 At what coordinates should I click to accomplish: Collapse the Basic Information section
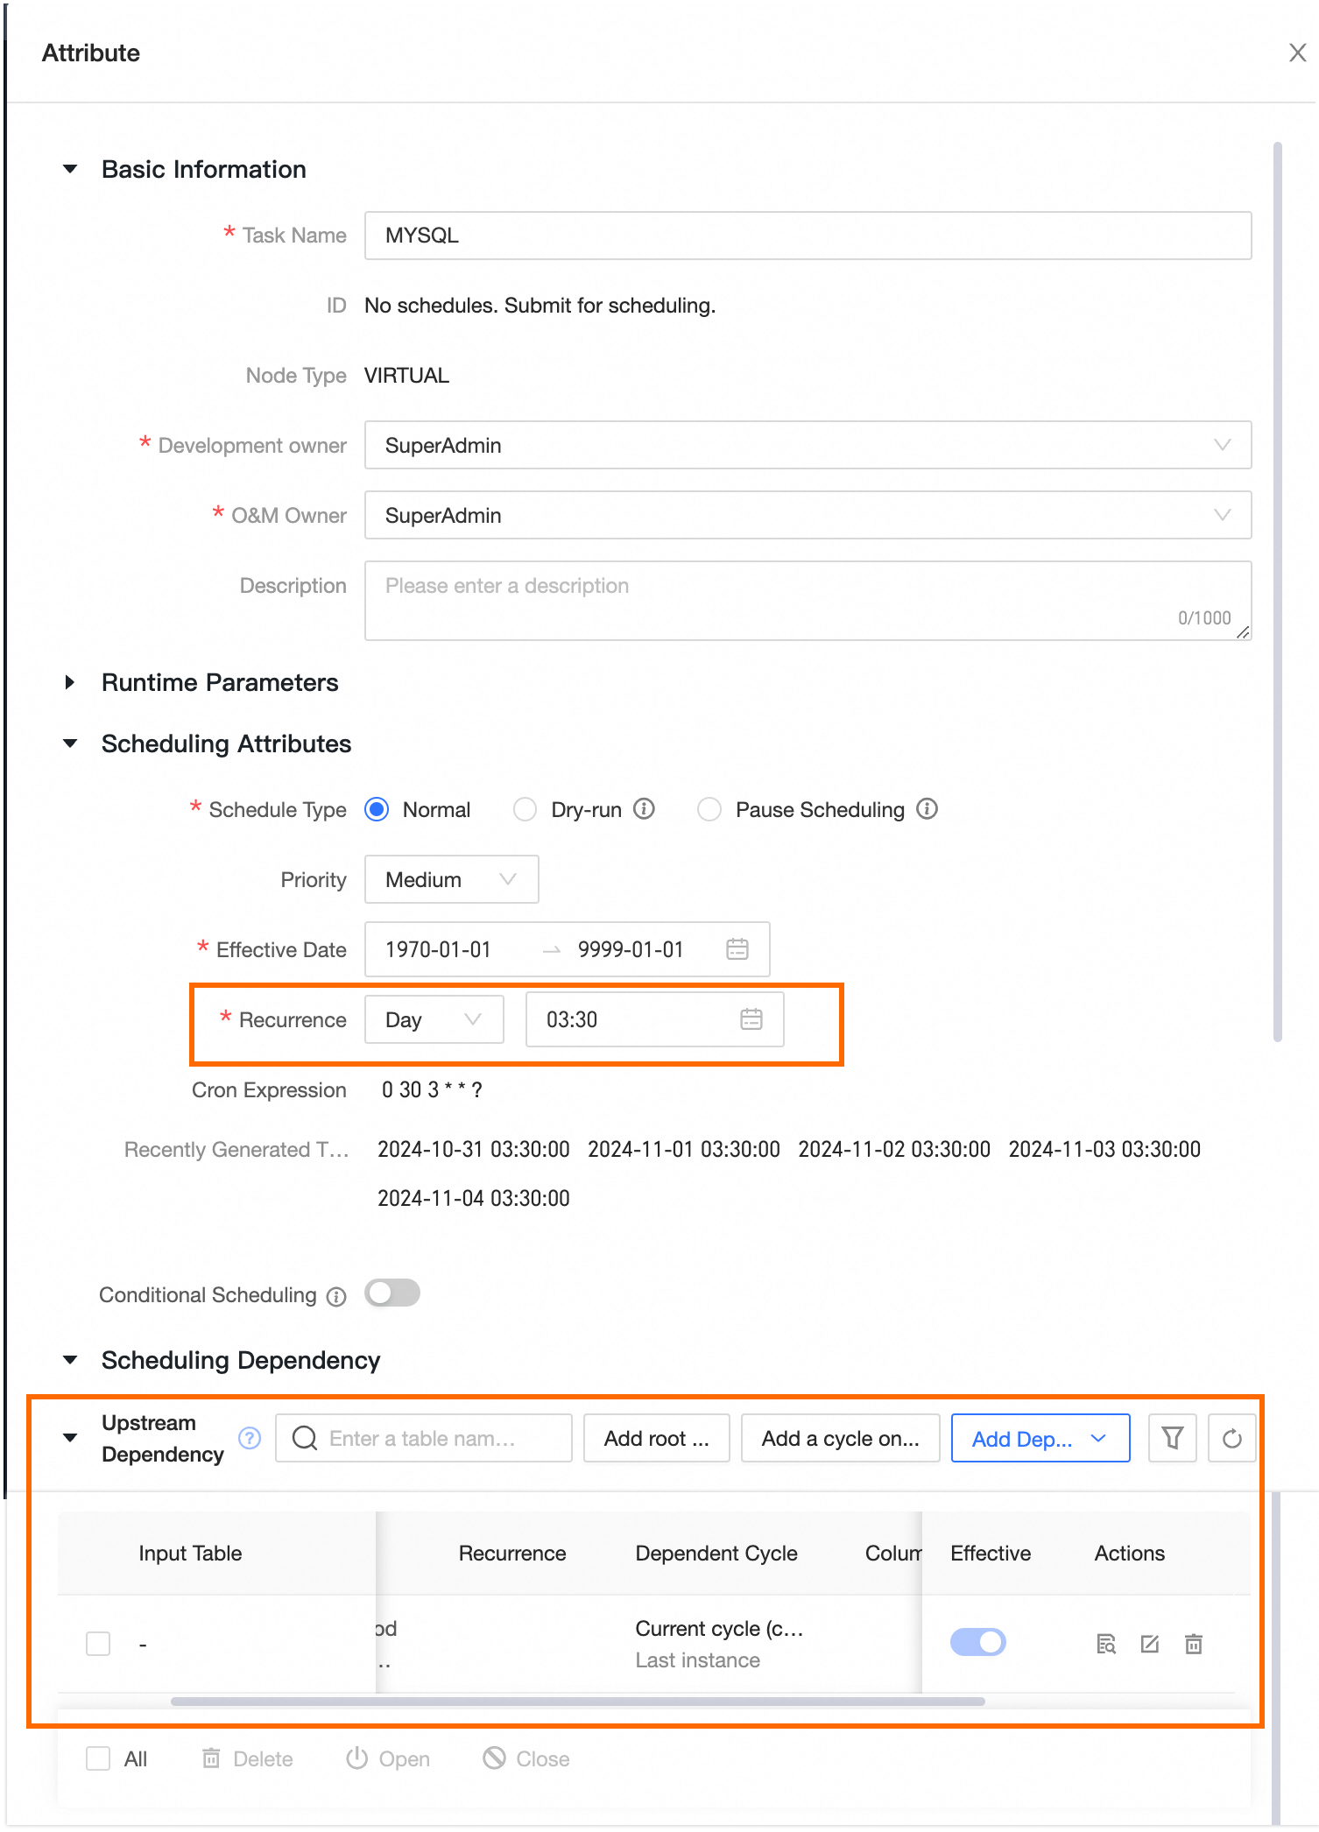pyautogui.click(x=70, y=169)
